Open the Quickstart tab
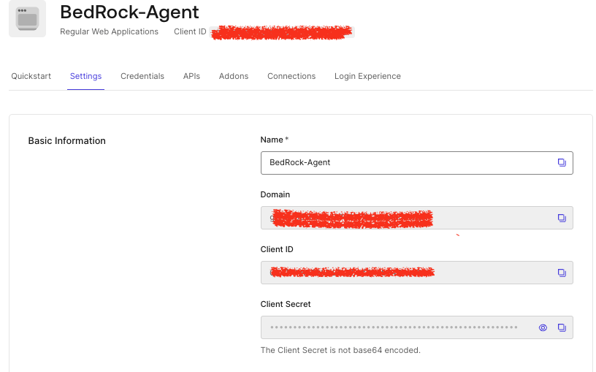596x372 pixels. click(x=31, y=76)
